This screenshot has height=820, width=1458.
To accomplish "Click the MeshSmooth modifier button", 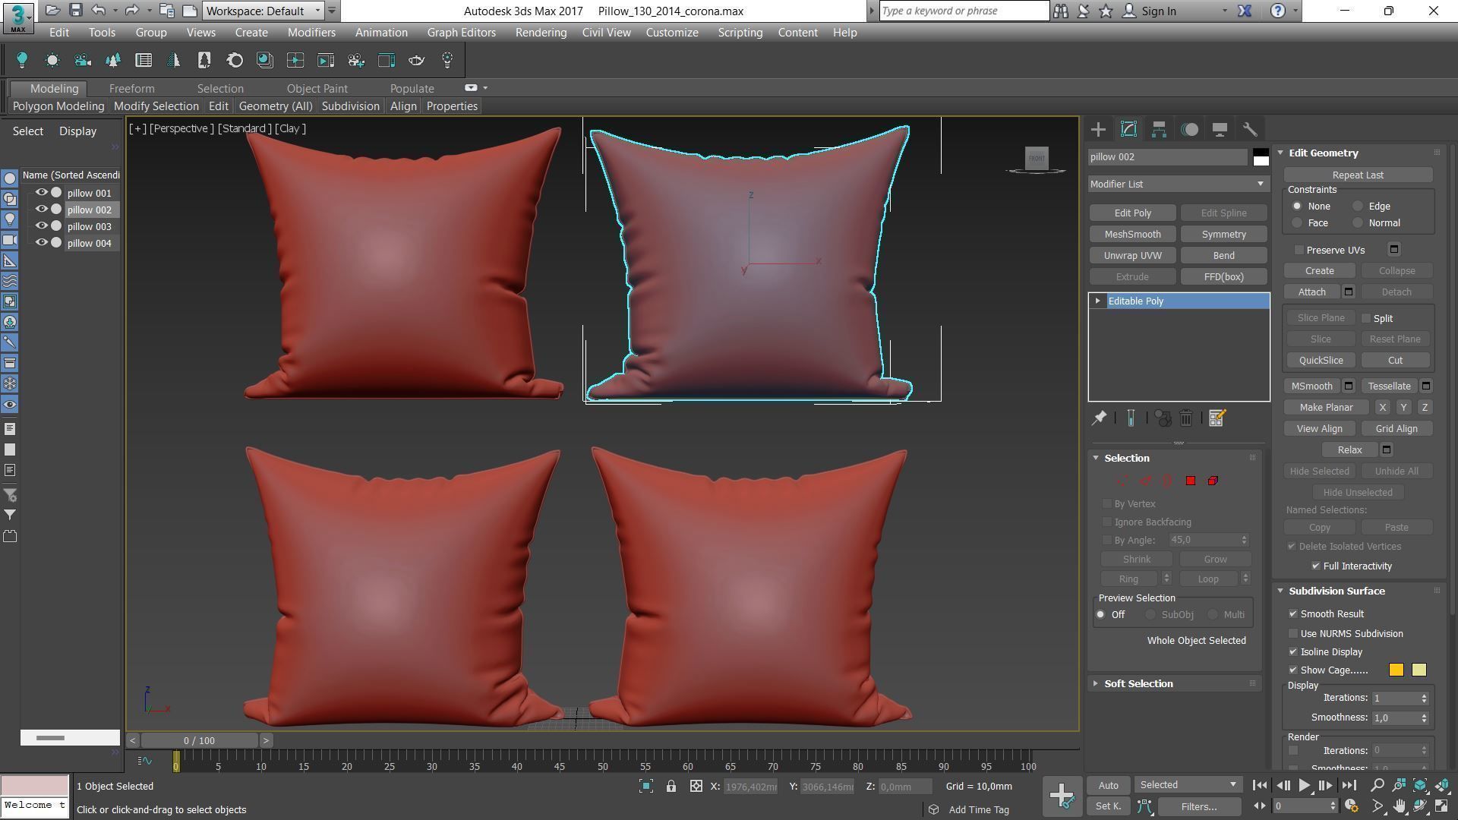I will pos(1132,234).
